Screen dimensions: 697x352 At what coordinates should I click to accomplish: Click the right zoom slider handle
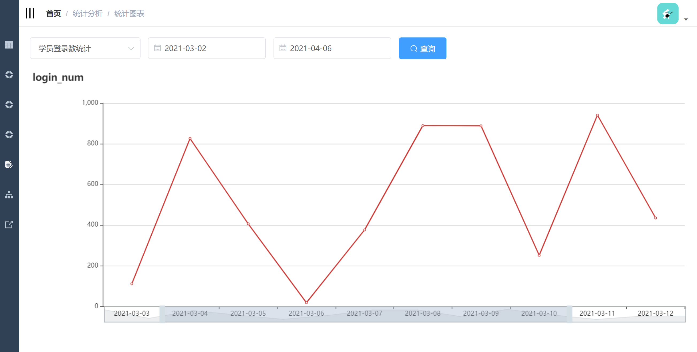click(x=569, y=314)
